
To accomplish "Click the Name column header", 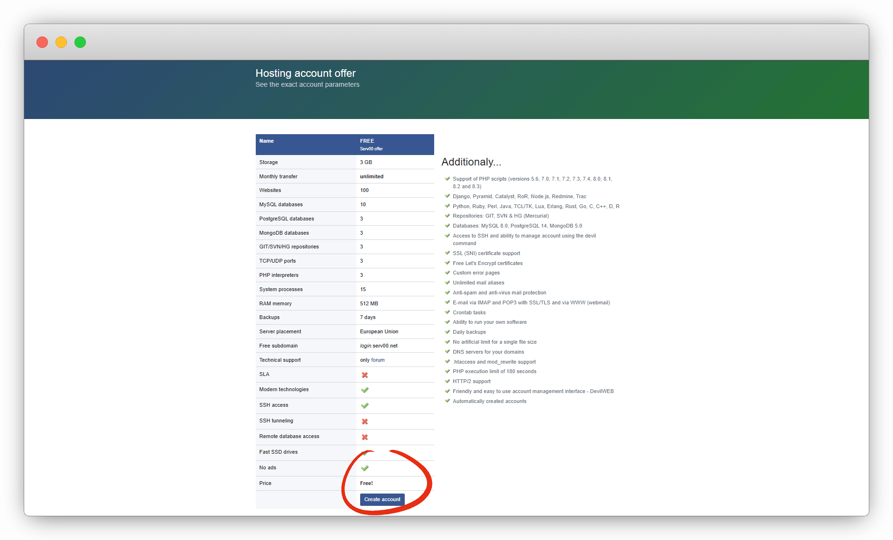I will pos(266,141).
